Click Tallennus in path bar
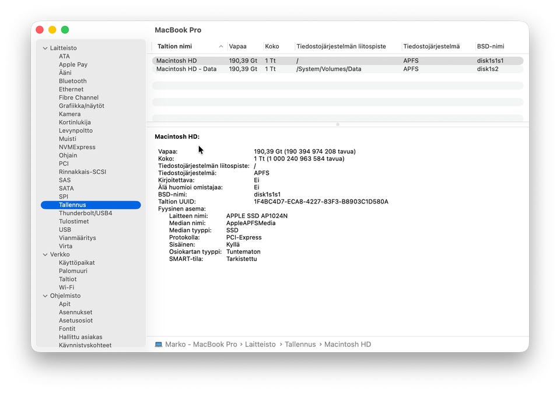The height and width of the screenshot is (393, 560). pyautogui.click(x=300, y=345)
